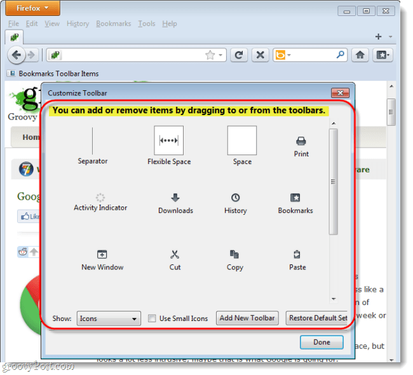Open the Show Icons dropdown
Viewport: 413px width, 375px height.
point(109,318)
